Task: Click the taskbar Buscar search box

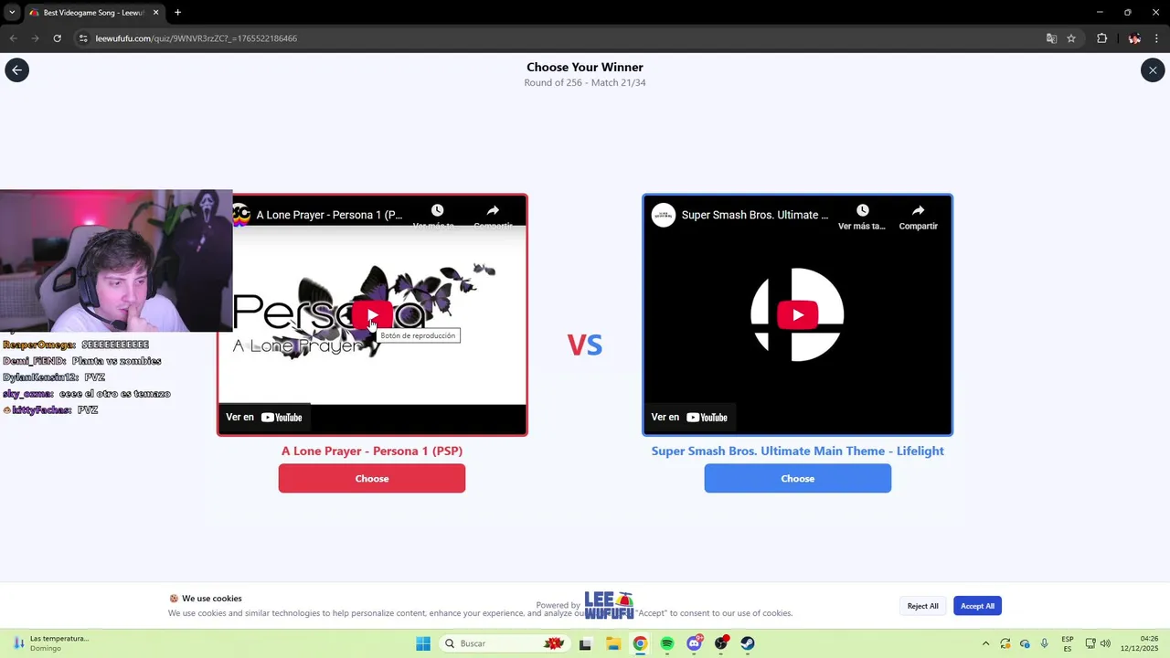Action: click(503, 643)
